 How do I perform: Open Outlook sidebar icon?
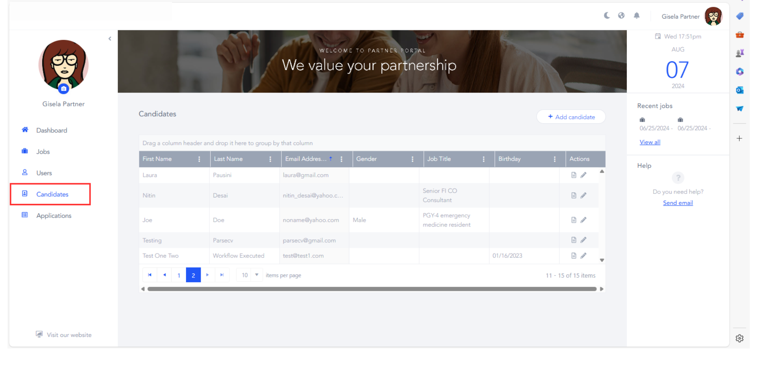[x=740, y=90]
